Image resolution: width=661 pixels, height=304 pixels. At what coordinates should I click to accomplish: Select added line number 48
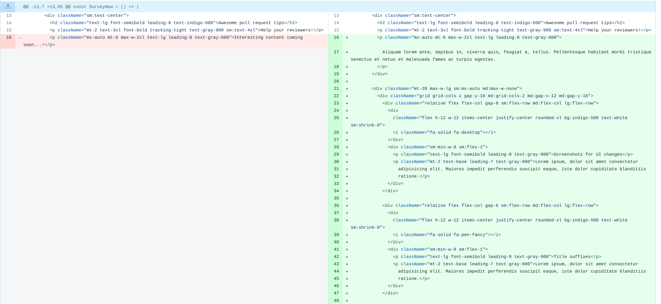tap(336, 300)
